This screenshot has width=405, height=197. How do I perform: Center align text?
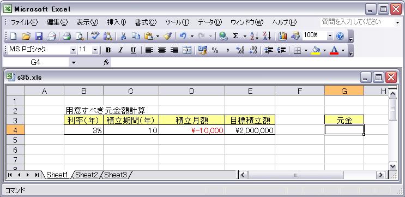(x=162, y=50)
